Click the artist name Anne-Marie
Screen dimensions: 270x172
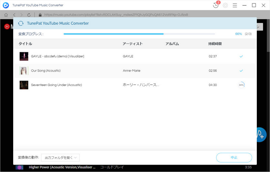click(x=132, y=70)
